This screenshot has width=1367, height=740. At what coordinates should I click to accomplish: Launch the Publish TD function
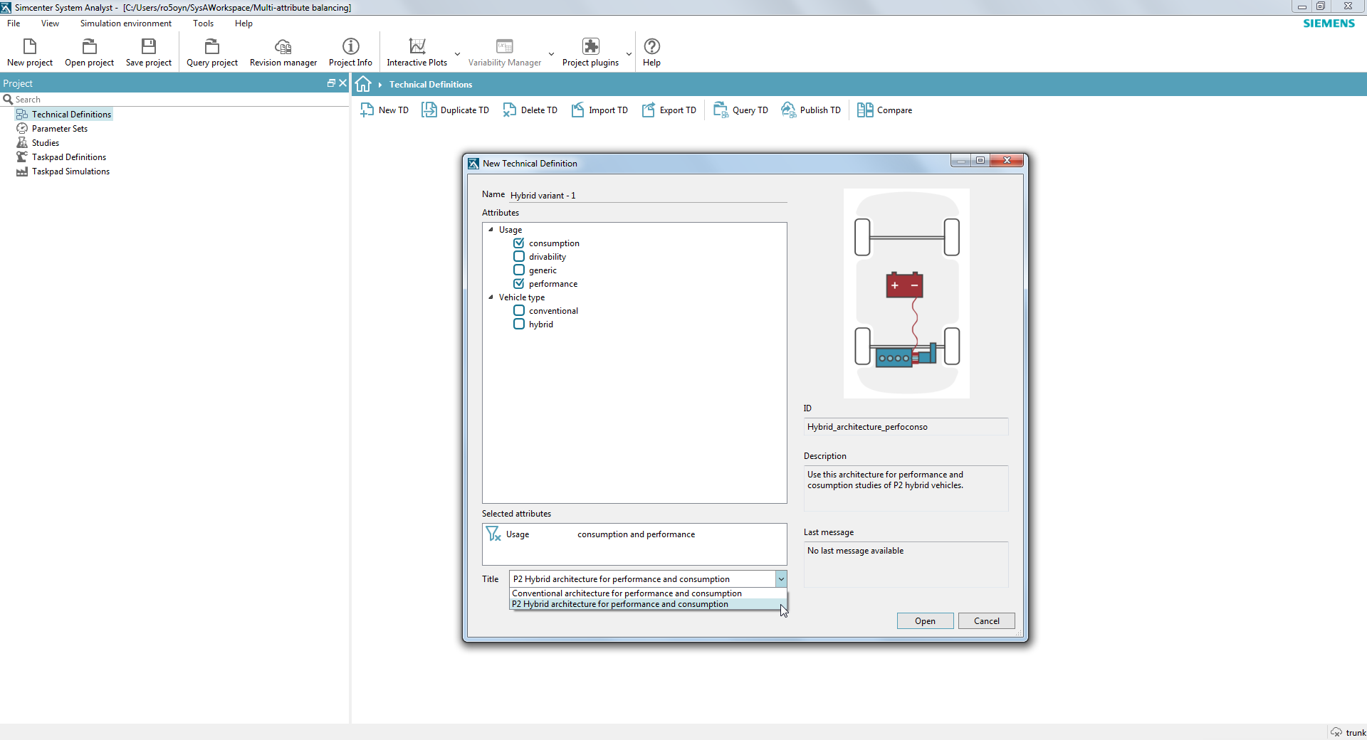811,110
